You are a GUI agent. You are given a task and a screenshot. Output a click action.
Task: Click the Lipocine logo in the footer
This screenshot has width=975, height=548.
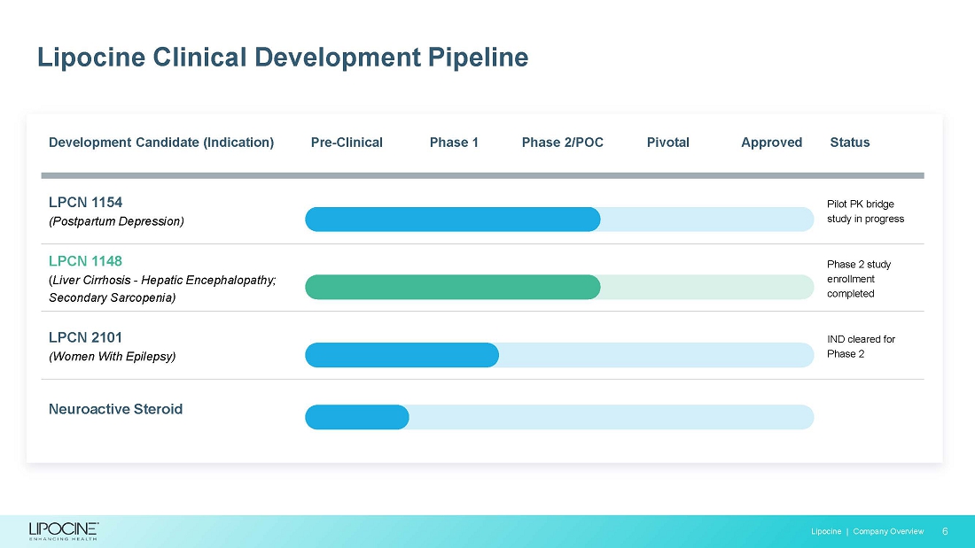63,529
